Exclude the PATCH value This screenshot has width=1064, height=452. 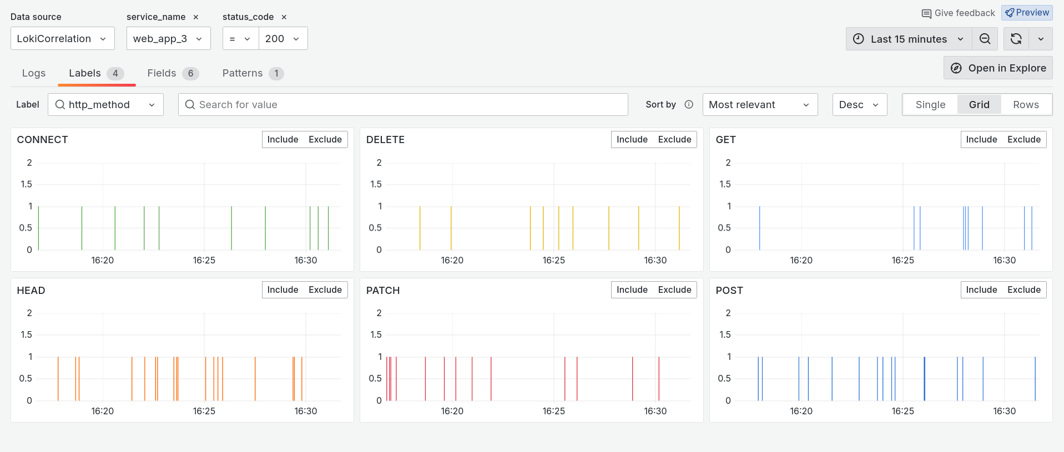[675, 290]
